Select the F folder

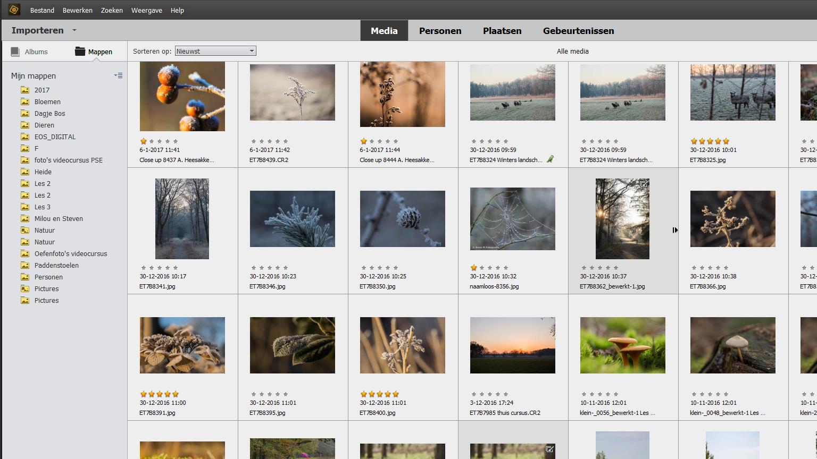coord(36,148)
